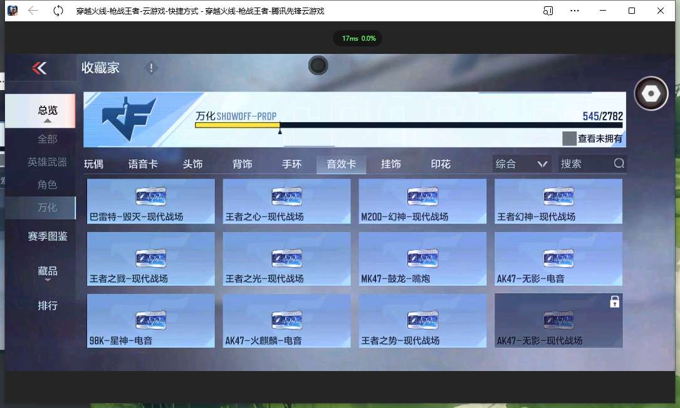Click the 万化 SHOWOFF-PROP label
This screenshot has height=408, width=680.
point(236,116)
